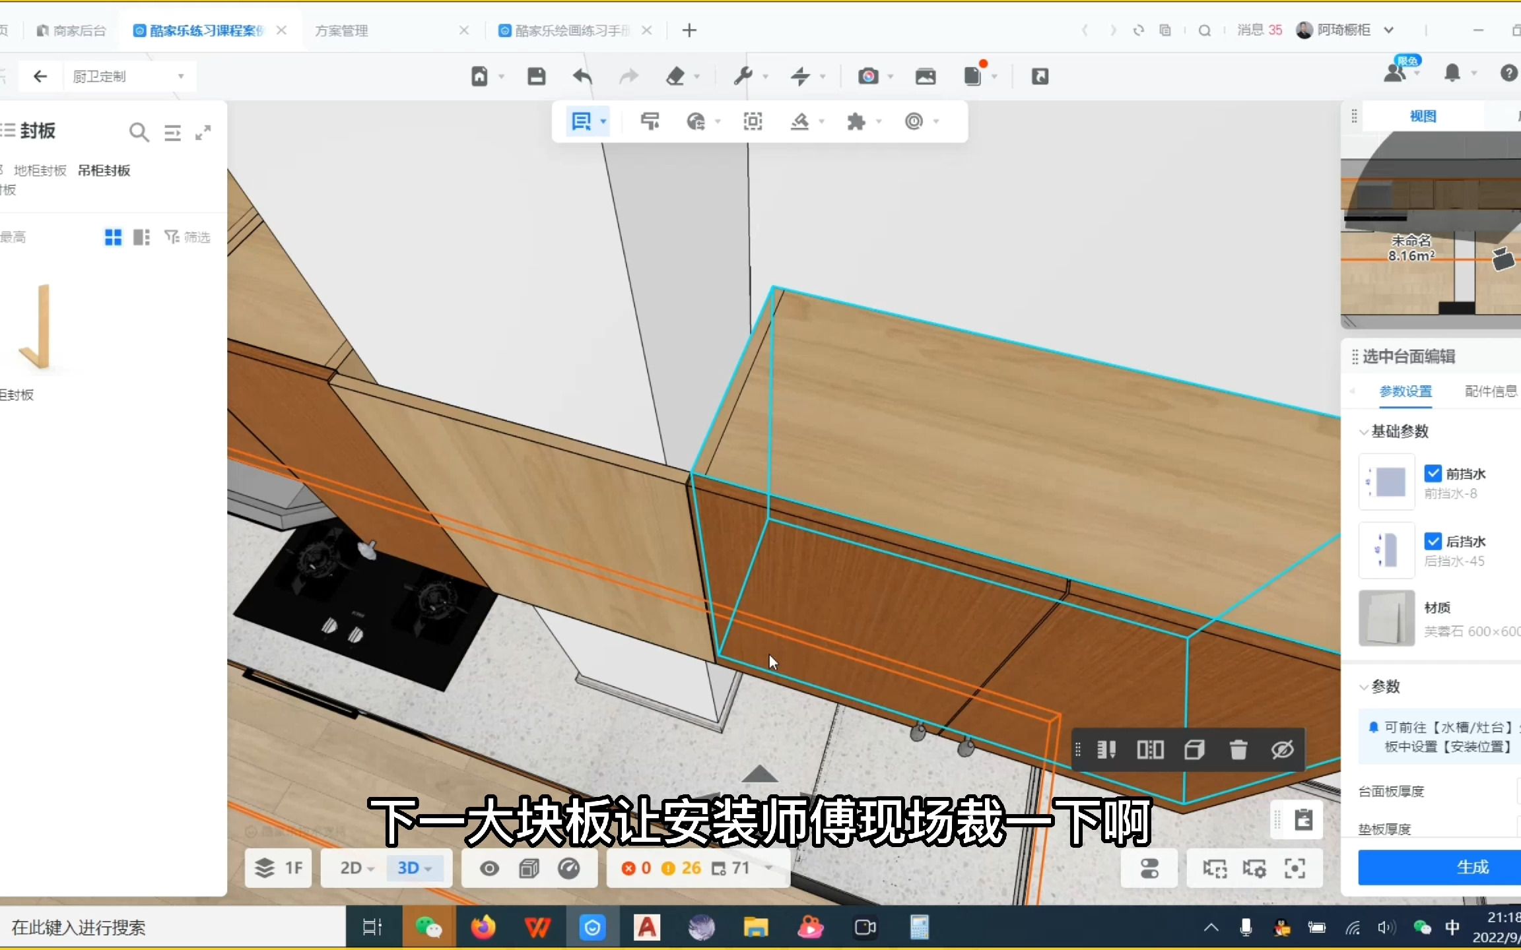This screenshot has height=950, width=1521.
Task: Click the puzzle piece plugin icon
Action: pos(856,121)
